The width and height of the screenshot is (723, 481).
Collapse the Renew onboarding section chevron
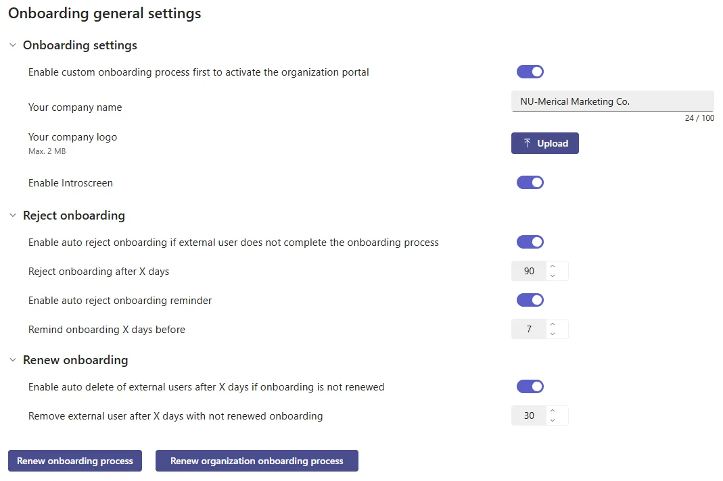point(13,360)
